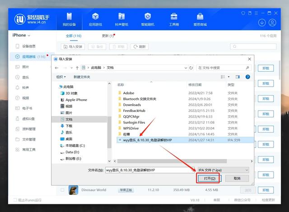Select wyy音乐_8.10.30 IPA file

coord(185,140)
